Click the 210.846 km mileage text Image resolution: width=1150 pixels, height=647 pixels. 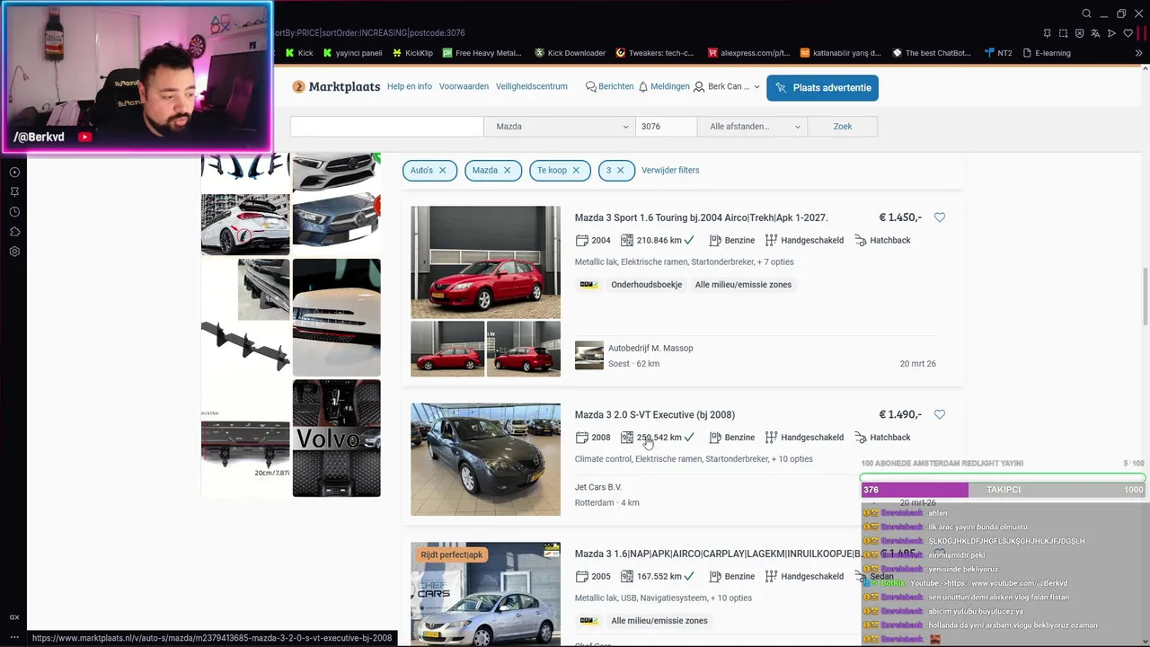click(659, 240)
